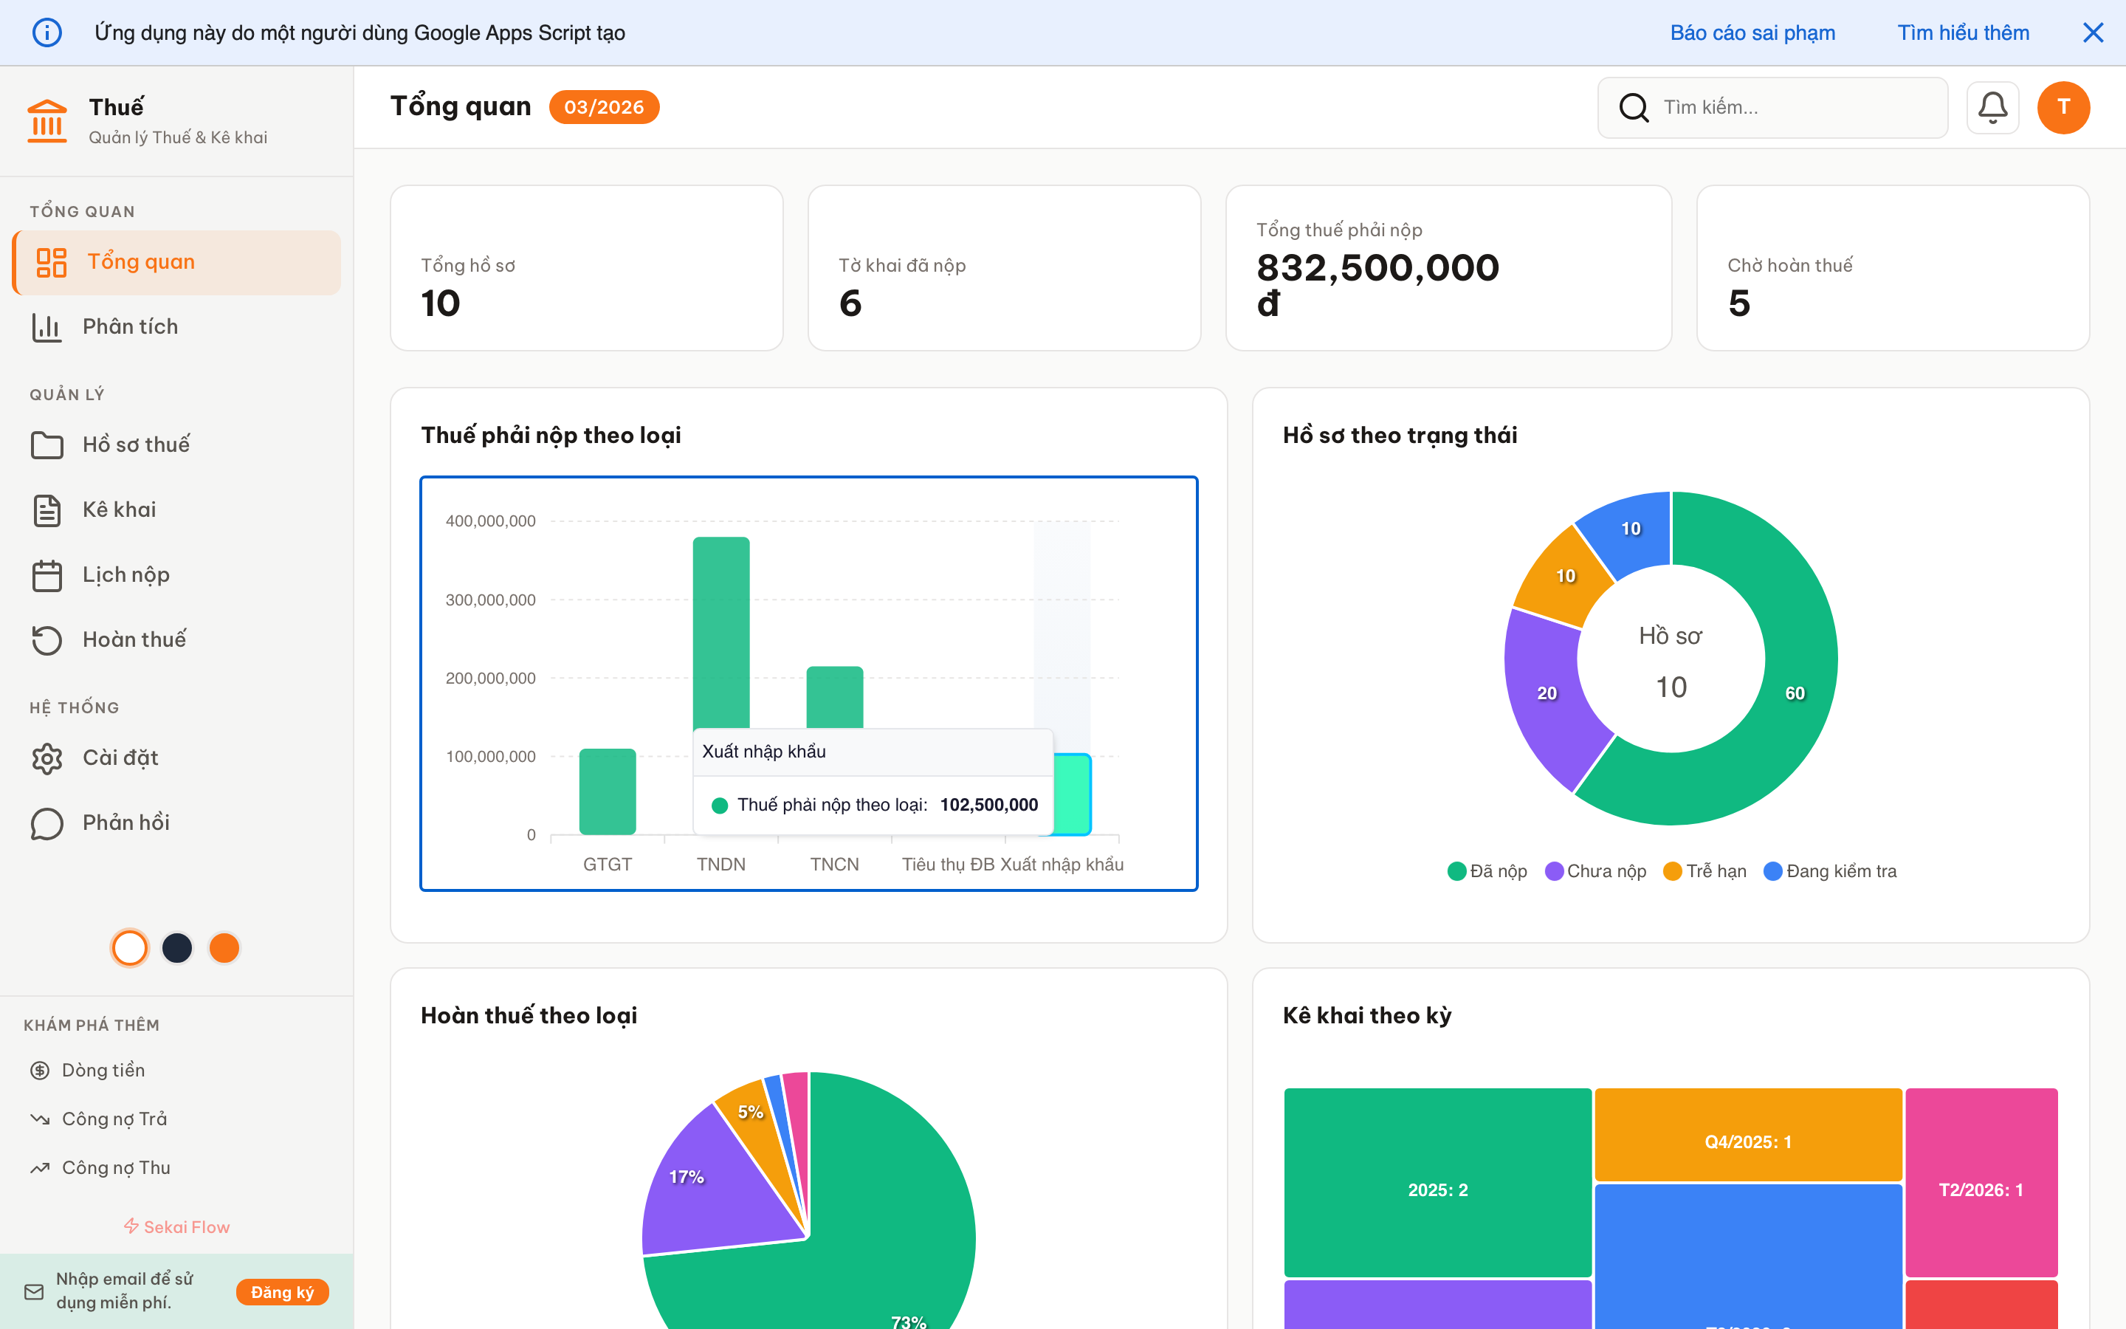Open the user avatar T menu
The image size is (2126, 1329).
pyautogui.click(x=2063, y=107)
